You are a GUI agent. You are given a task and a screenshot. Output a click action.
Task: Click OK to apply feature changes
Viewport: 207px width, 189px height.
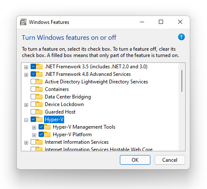135,160
